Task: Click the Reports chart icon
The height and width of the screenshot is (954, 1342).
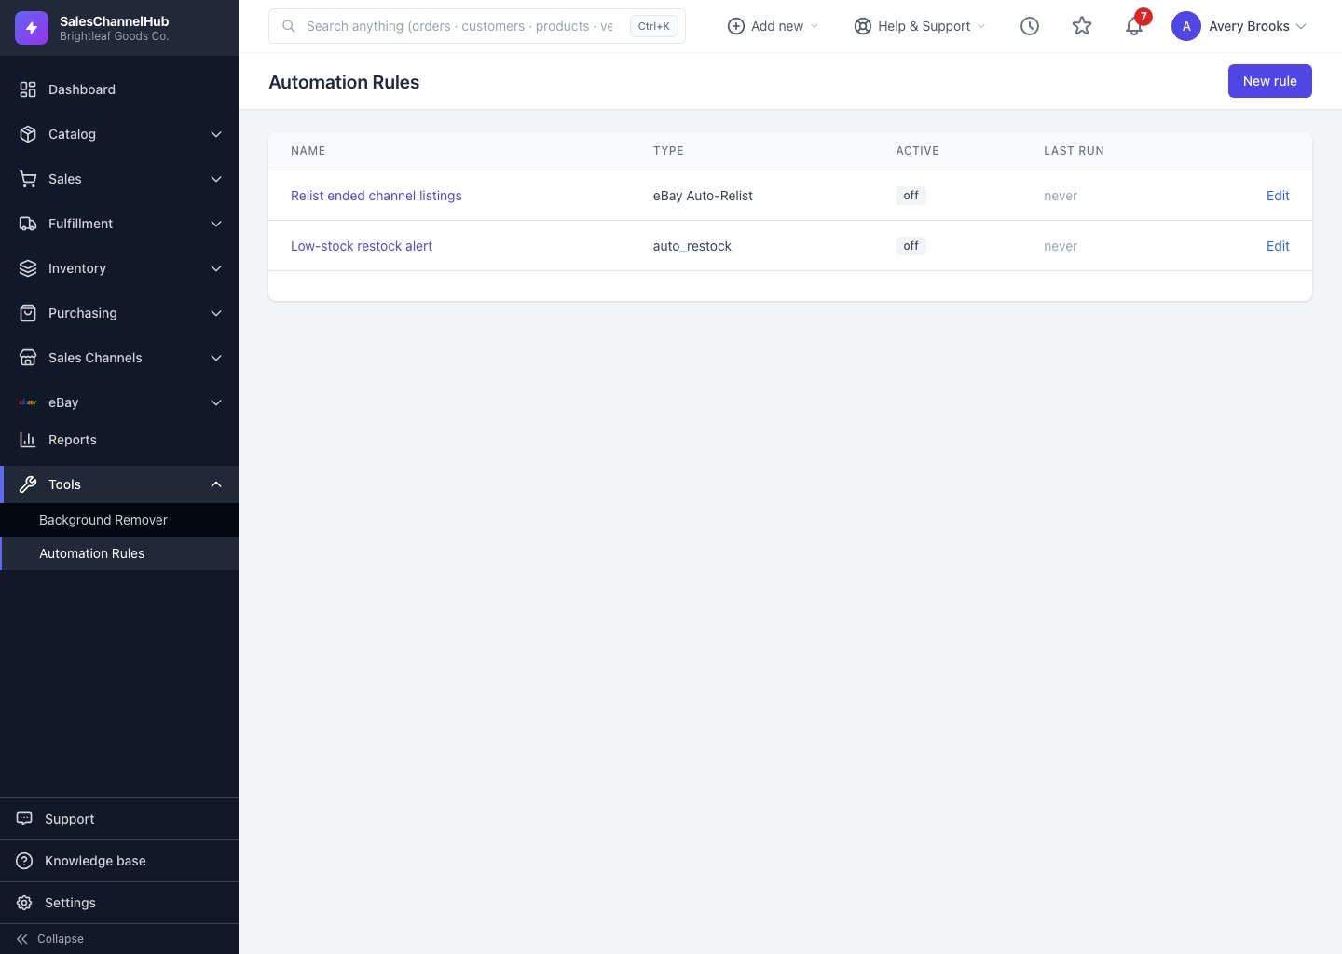Action: pos(28,440)
